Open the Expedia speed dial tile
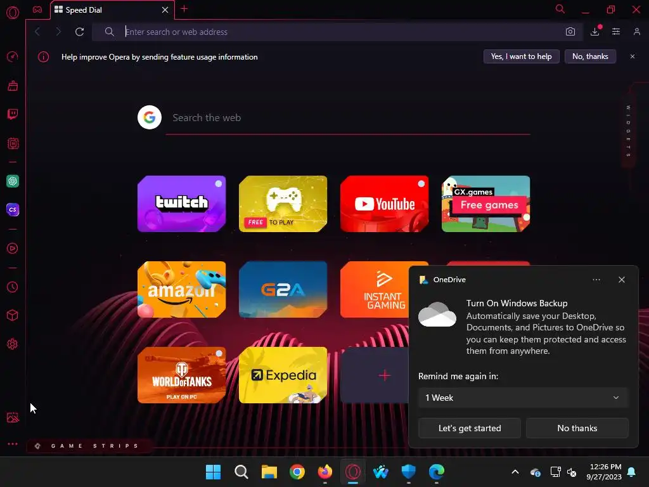This screenshot has width=649, height=487. pyautogui.click(x=283, y=375)
